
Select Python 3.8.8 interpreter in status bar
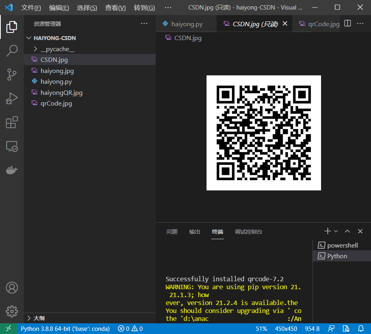coord(65,328)
